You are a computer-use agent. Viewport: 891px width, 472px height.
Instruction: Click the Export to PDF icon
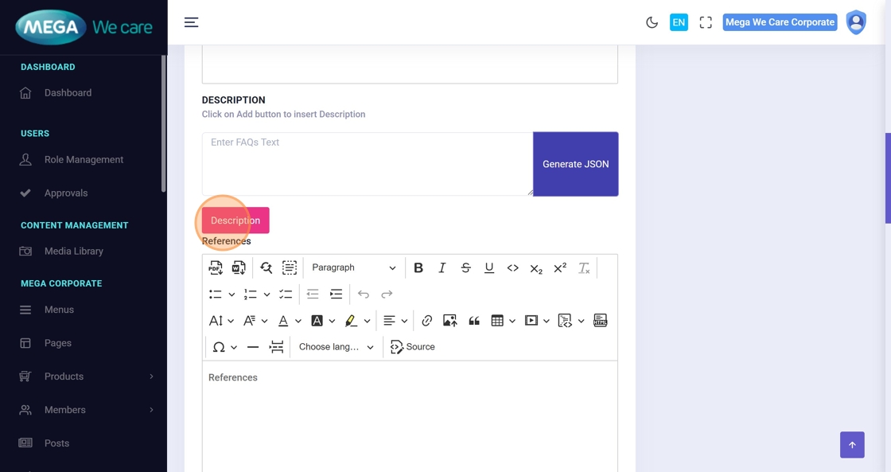[216, 268]
